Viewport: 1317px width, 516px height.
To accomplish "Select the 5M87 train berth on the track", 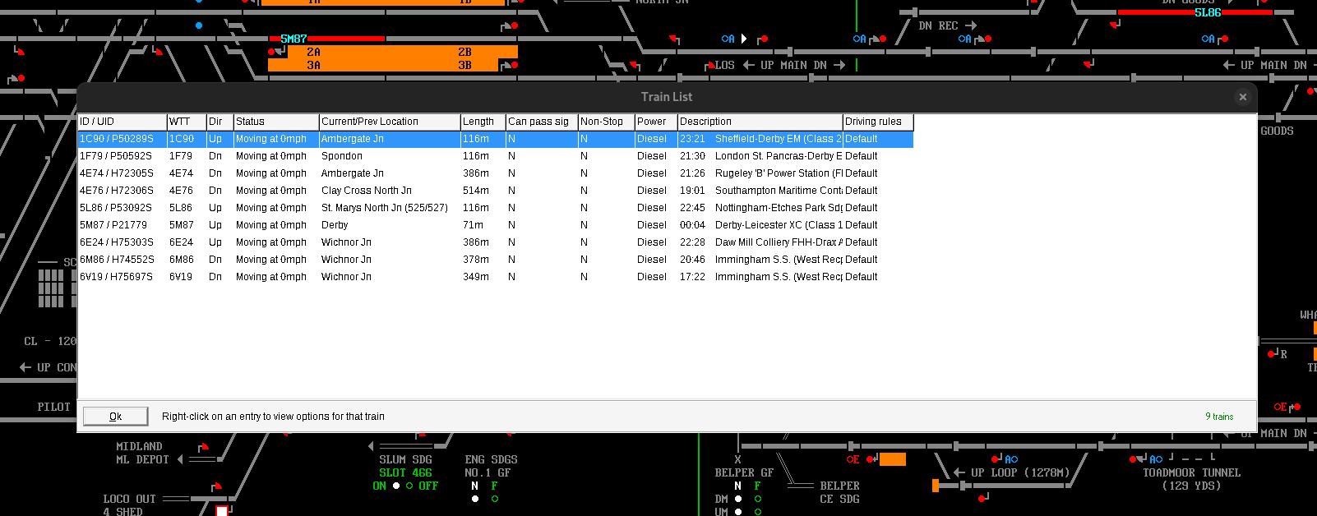I will point(293,39).
